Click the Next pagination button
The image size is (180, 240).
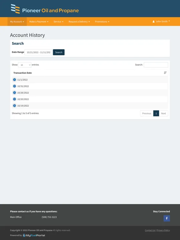pyautogui.click(x=163, y=113)
